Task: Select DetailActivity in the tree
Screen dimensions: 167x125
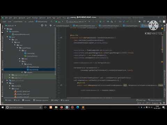Action: tap(33, 67)
